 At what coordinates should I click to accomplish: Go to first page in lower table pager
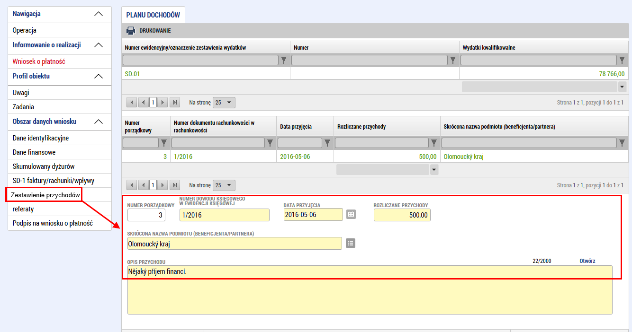pos(132,185)
